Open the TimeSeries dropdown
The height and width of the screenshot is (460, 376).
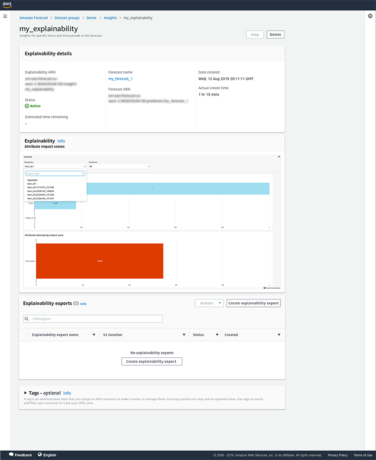tap(55, 166)
